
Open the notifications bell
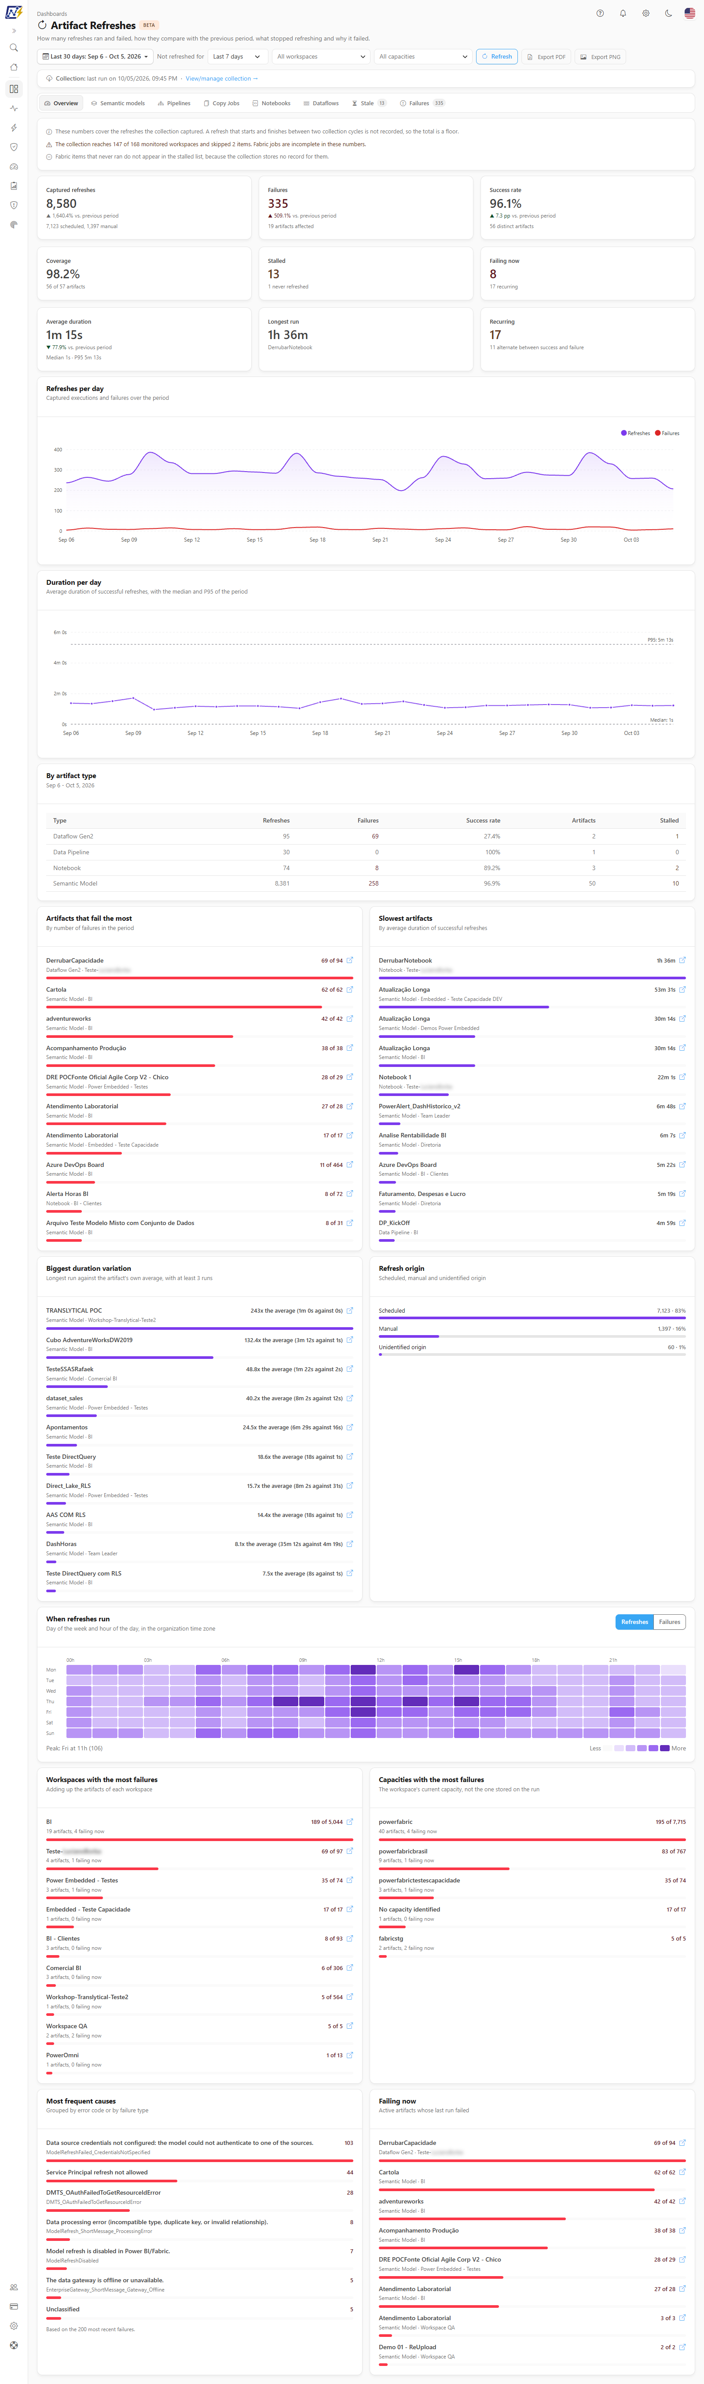pos(623,13)
